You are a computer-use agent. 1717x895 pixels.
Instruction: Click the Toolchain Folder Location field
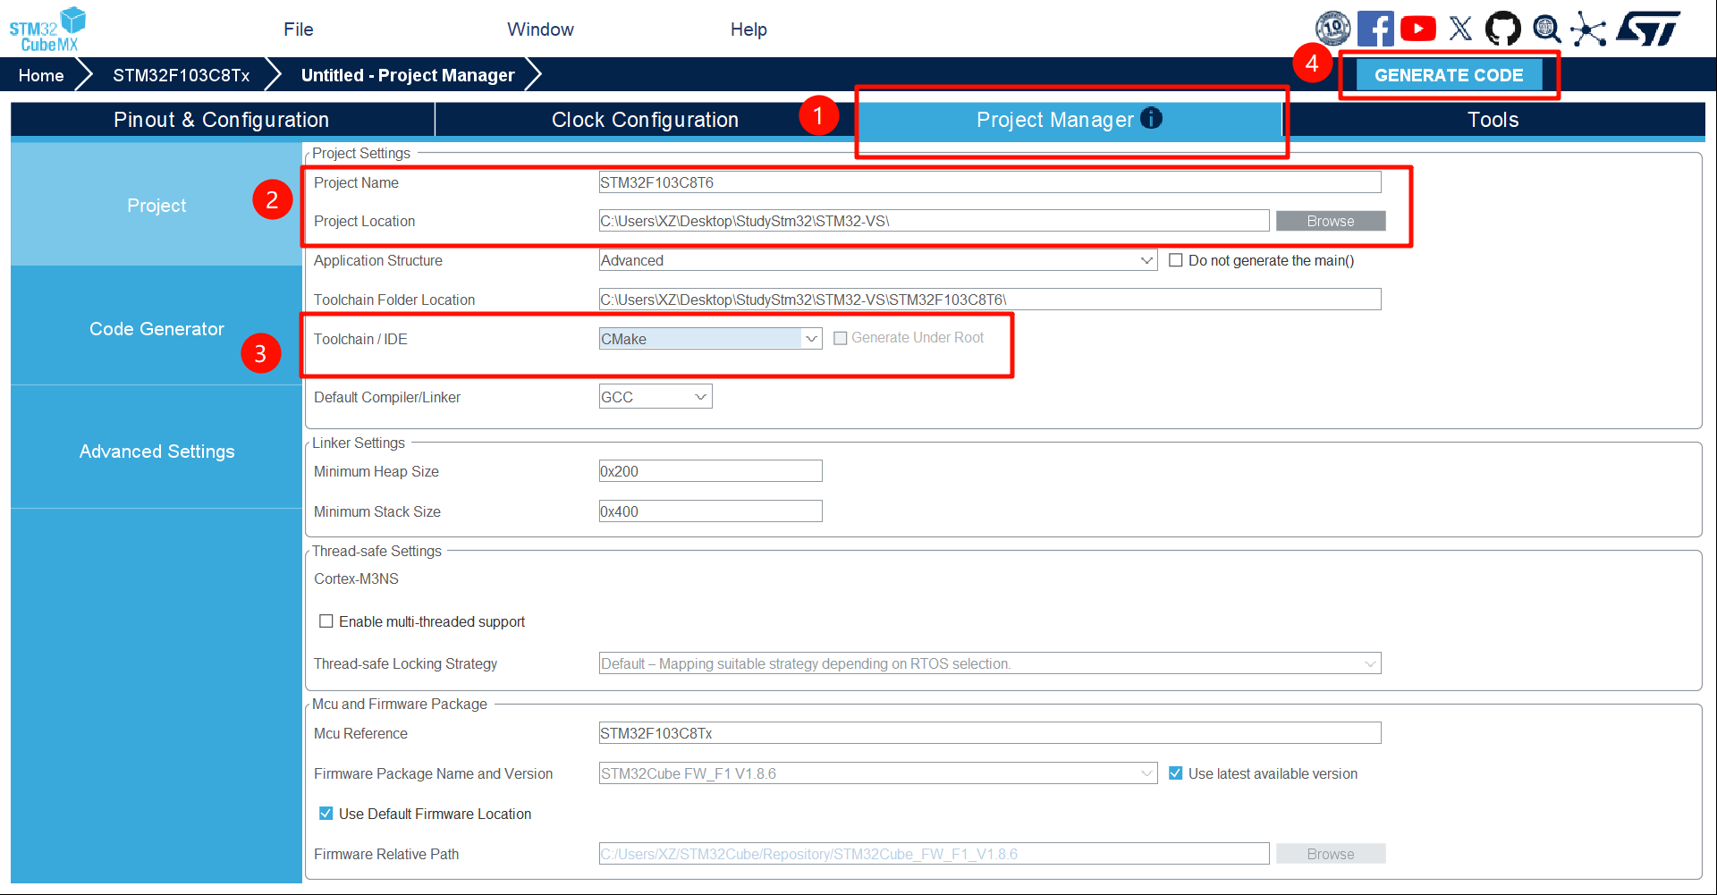990,300
